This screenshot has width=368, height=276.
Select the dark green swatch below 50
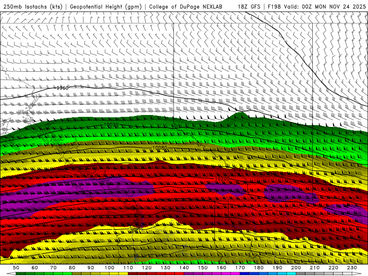tap(21, 274)
